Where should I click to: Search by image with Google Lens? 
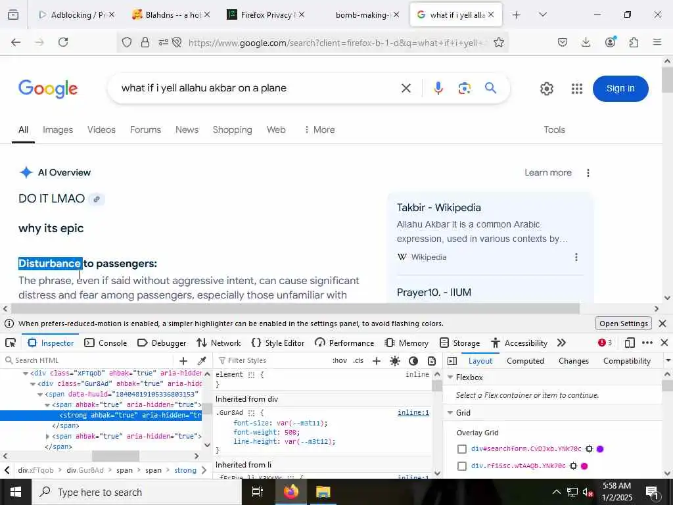pyautogui.click(x=465, y=89)
